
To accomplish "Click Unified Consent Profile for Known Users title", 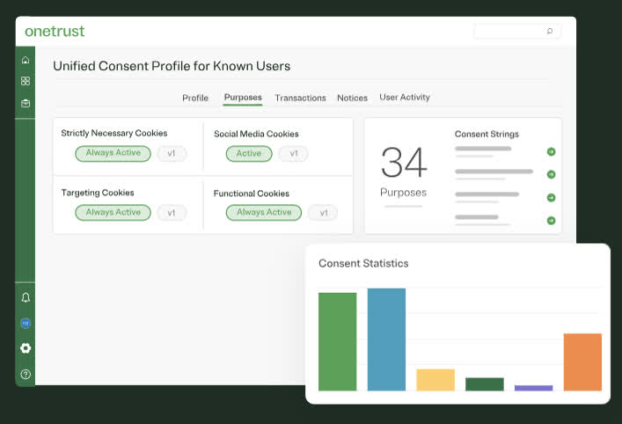I will [172, 66].
